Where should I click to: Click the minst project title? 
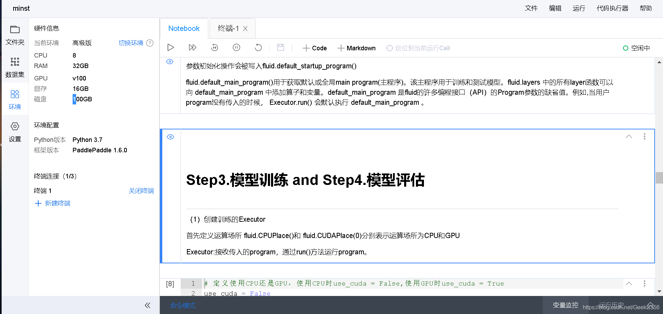[21, 8]
